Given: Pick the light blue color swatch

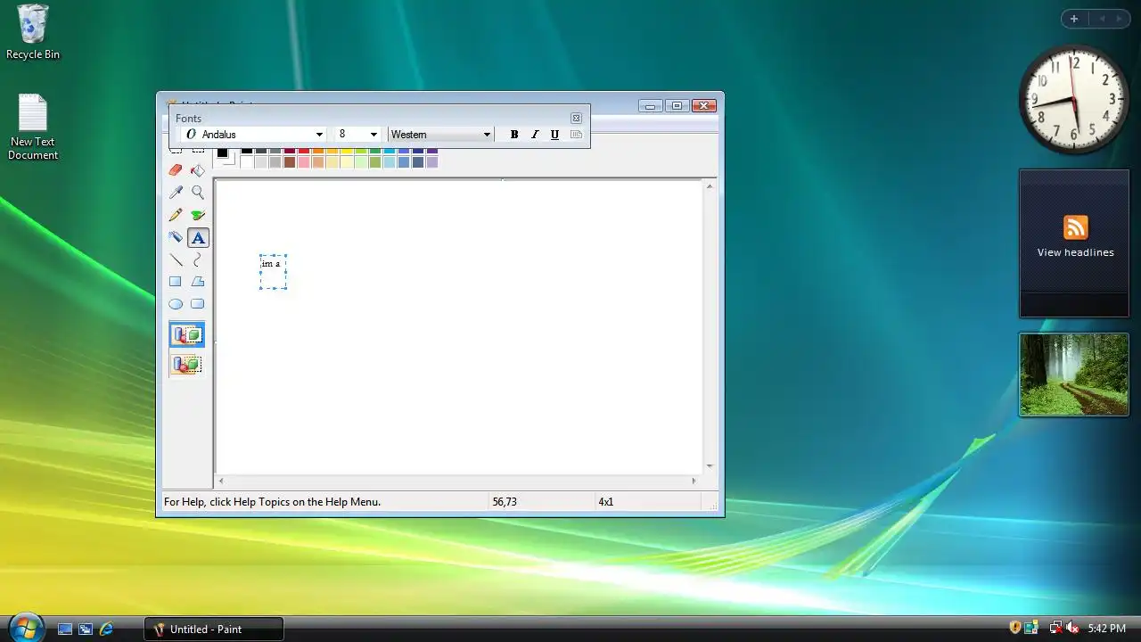Looking at the screenshot, I should (x=390, y=162).
